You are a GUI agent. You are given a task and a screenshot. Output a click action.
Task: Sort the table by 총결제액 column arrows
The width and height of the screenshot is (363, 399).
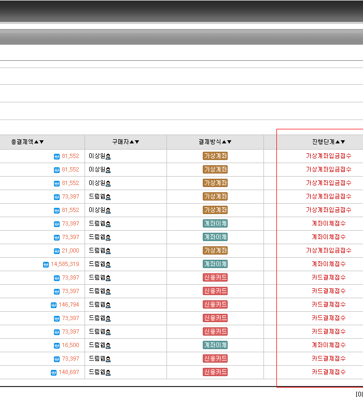point(39,142)
